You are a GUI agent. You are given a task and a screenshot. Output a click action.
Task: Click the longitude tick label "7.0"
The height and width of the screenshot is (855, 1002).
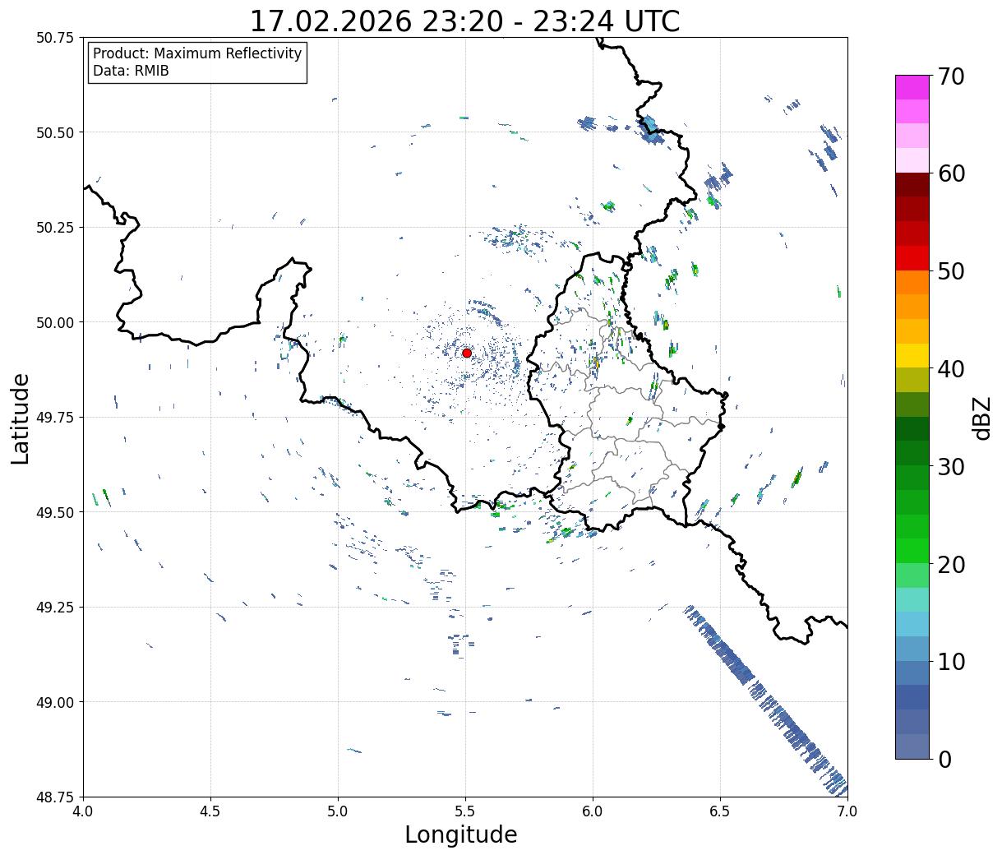click(x=847, y=811)
